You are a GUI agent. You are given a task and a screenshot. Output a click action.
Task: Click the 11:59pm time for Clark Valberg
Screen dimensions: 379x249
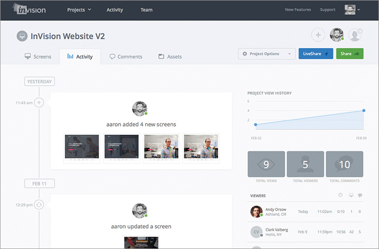click(x=325, y=232)
